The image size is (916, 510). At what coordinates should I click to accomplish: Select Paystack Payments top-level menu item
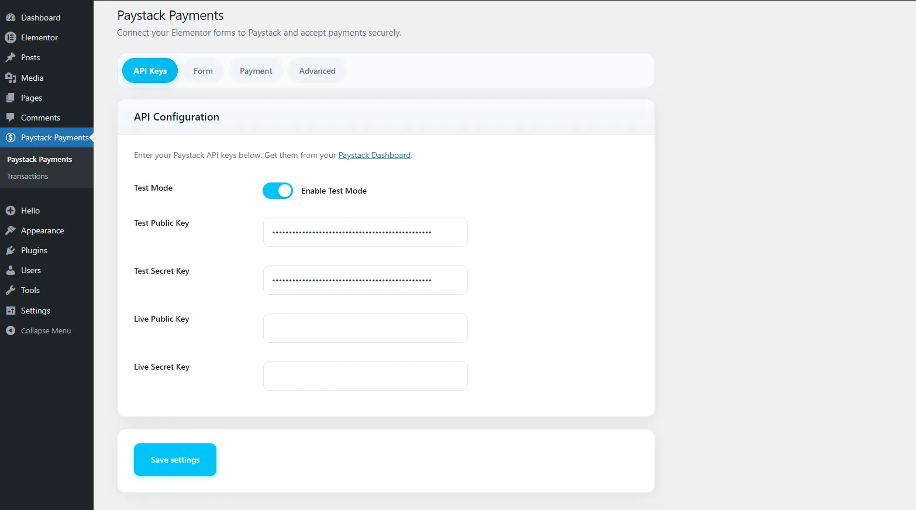coord(47,137)
